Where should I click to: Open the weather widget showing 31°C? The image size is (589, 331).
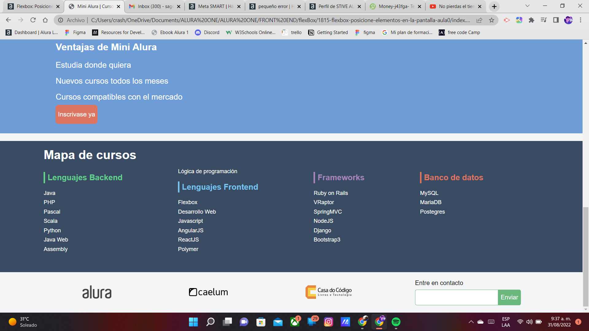[x=23, y=322]
